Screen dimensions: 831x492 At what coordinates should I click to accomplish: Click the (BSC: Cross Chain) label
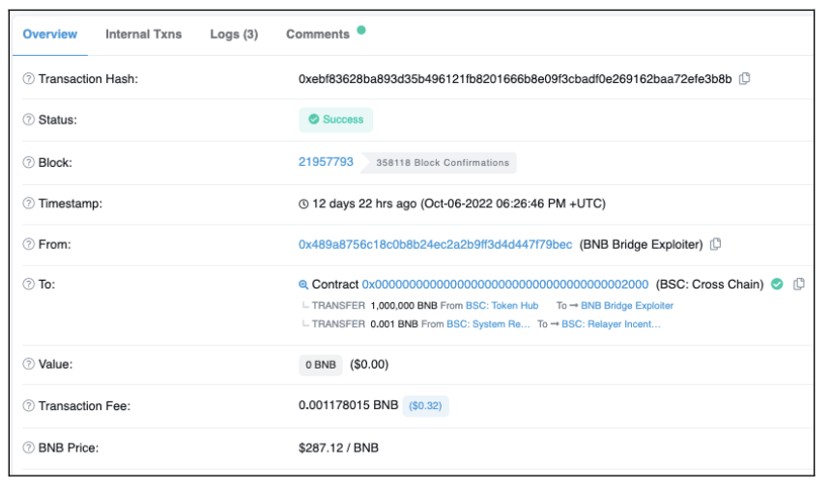(x=709, y=285)
